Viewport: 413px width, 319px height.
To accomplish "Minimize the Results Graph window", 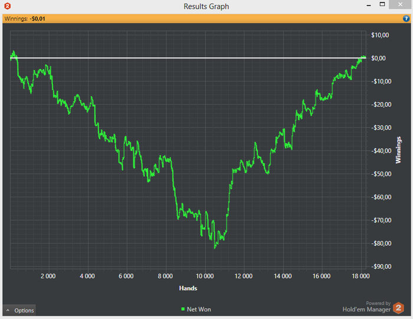I will (x=369, y=5).
